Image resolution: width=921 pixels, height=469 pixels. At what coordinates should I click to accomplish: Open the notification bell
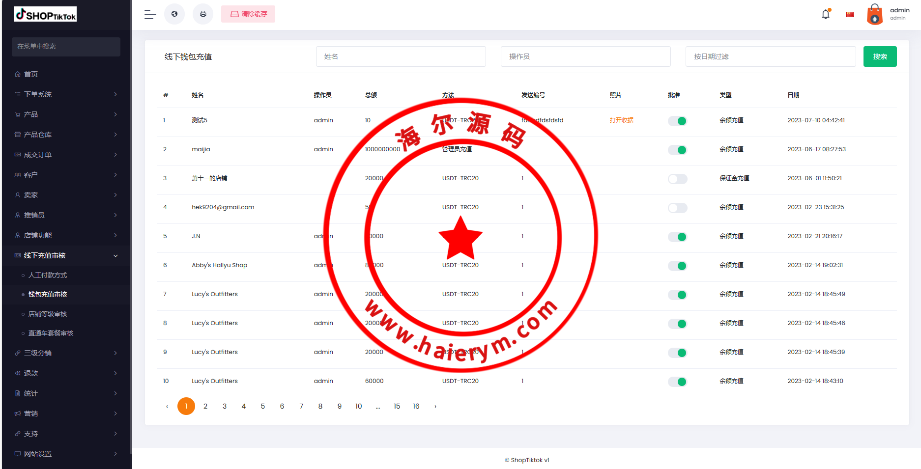(x=826, y=14)
